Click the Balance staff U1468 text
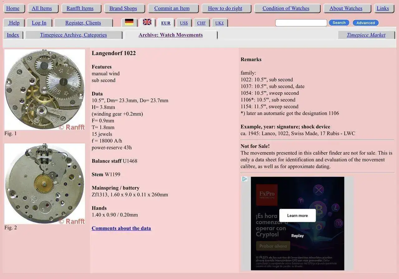 114,161
